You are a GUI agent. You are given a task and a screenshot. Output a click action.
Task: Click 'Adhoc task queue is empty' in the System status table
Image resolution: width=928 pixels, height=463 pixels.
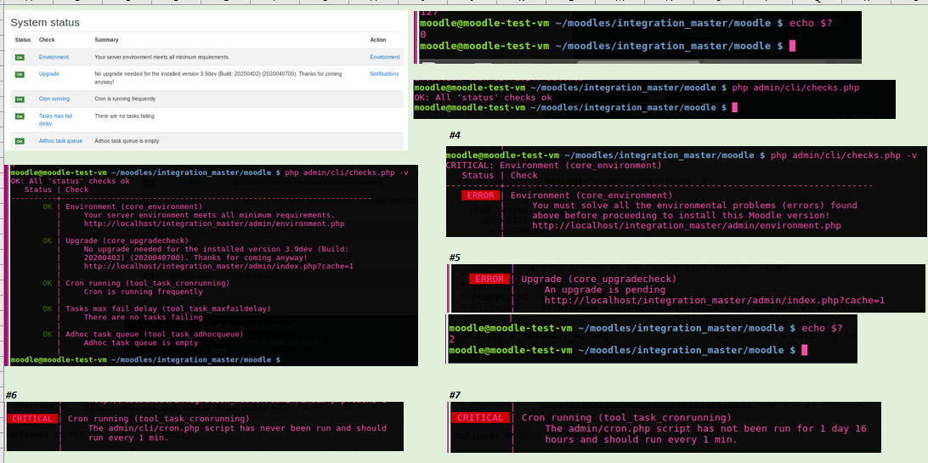tap(127, 141)
